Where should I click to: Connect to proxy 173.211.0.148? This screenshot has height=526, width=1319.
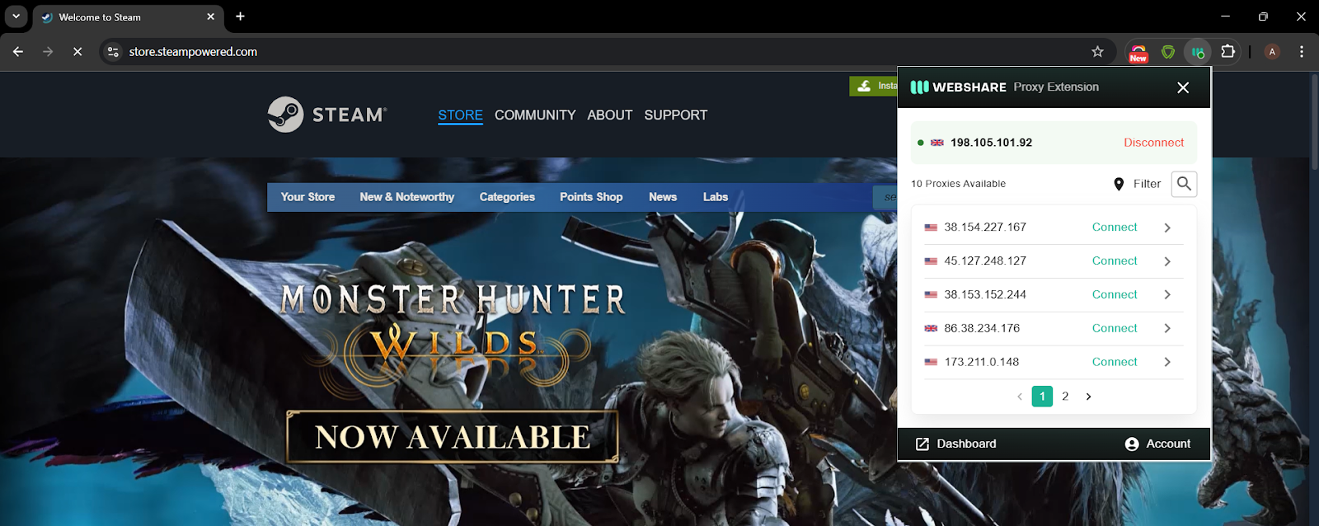(1115, 362)
